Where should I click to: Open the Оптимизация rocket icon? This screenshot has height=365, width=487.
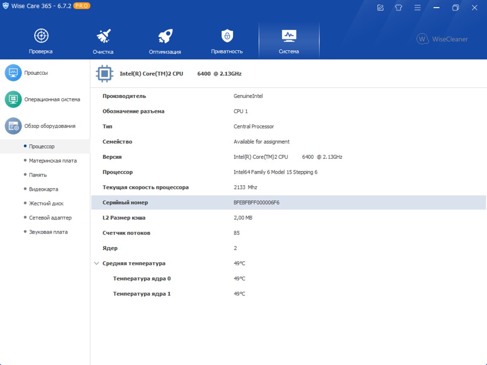click(165, 36)
